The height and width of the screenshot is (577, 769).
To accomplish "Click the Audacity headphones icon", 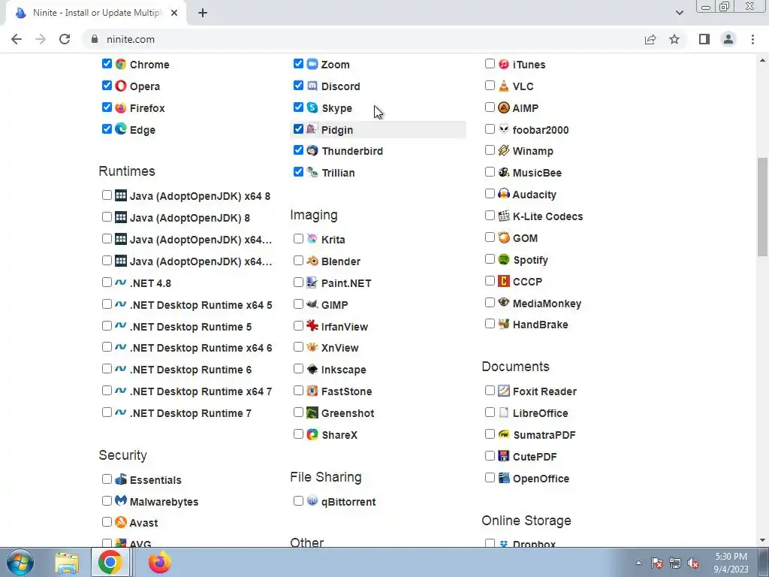I will (504, 194).
